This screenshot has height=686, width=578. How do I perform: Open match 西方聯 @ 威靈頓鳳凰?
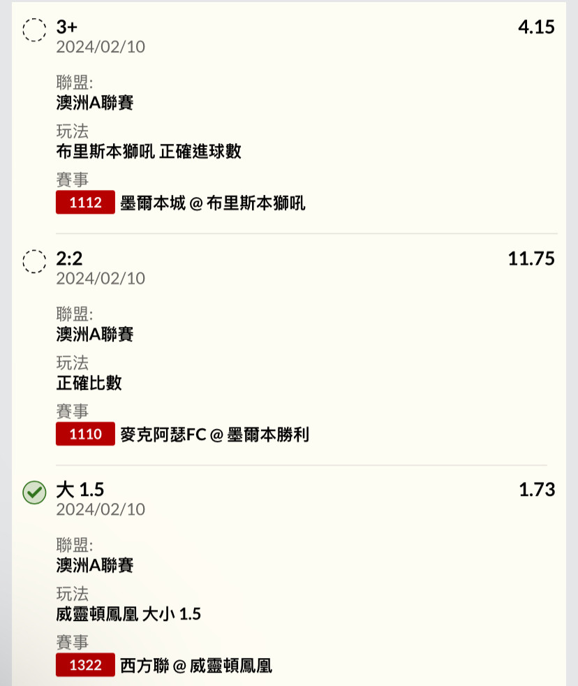[196, 666]
